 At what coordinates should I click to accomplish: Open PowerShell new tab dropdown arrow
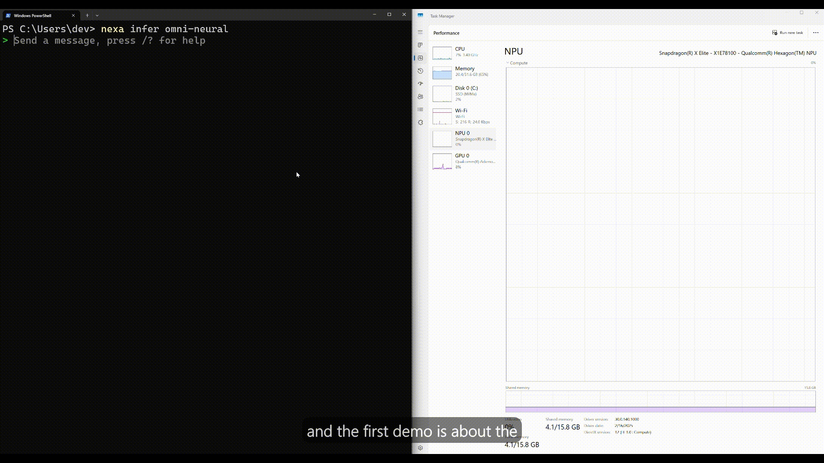pos(97,15)
